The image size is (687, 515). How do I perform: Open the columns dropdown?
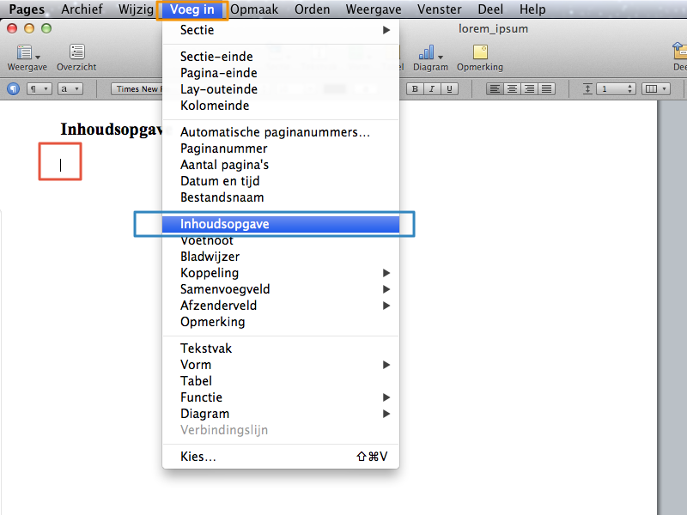tap(656, 89)
